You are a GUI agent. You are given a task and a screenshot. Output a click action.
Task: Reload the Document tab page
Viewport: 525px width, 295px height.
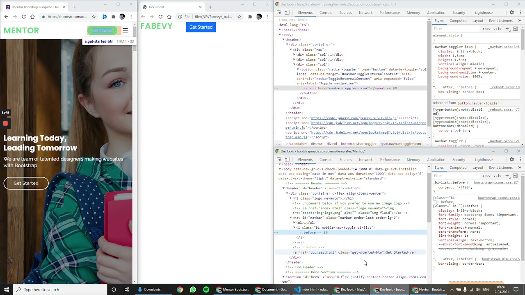(160, 17)
